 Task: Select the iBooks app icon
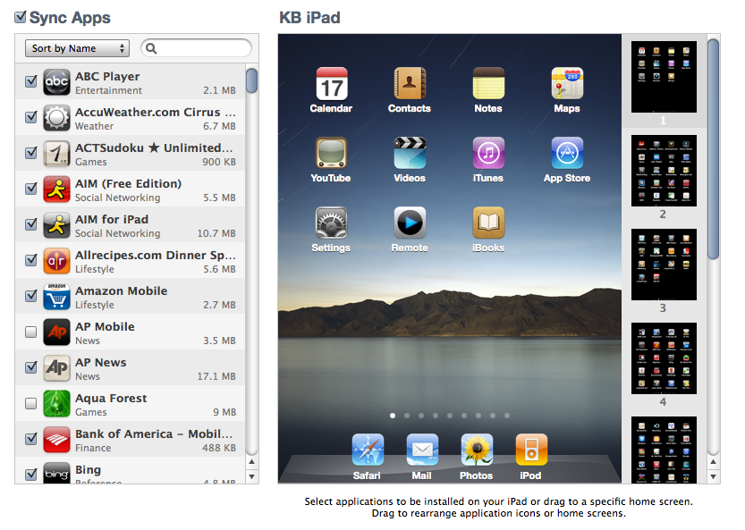click(x=488, y=223)
